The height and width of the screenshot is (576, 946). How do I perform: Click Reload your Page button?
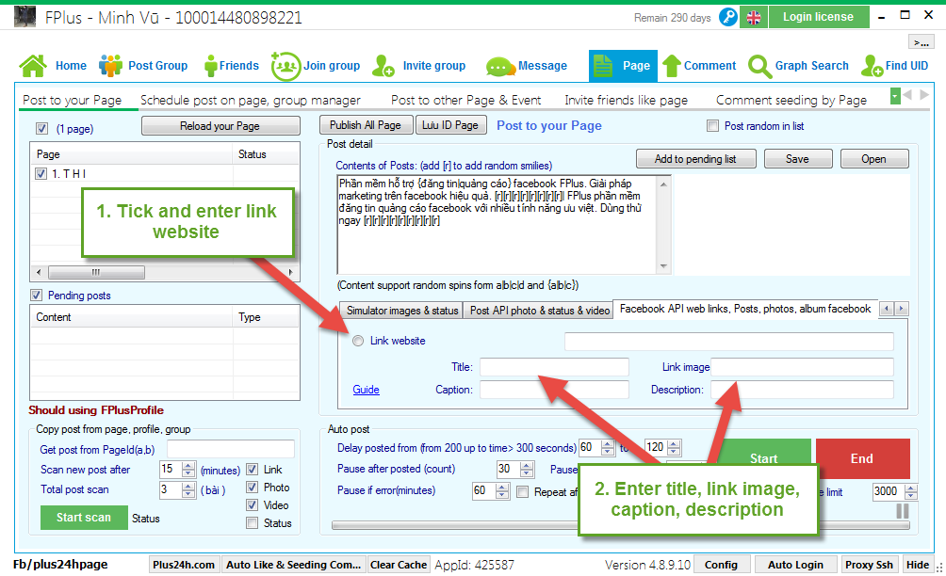(x=220, y=126)
